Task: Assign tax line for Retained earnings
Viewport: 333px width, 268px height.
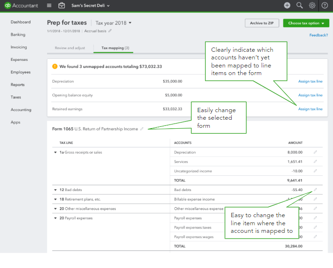Action: click(310, 109)
